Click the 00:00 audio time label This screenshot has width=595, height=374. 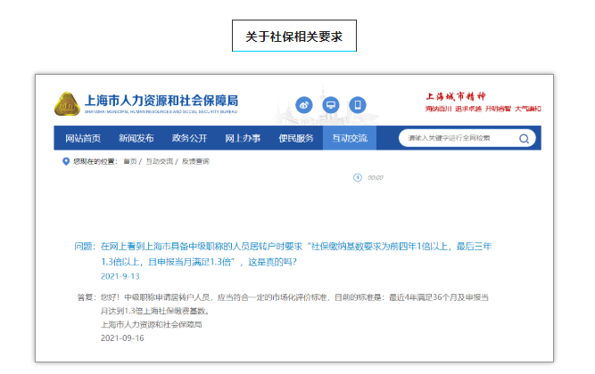click(x=376, y=178)
